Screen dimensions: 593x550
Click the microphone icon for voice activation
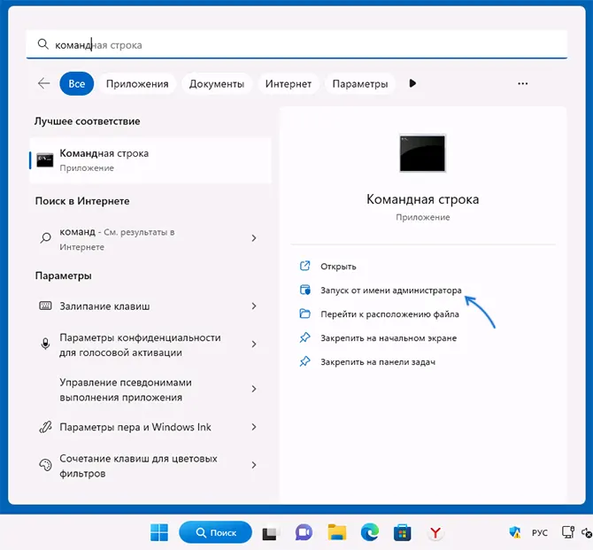(x=45, y=344)
